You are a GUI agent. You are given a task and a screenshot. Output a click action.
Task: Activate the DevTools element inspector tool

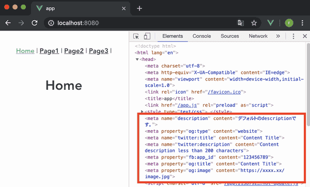(x=136, y=36)
